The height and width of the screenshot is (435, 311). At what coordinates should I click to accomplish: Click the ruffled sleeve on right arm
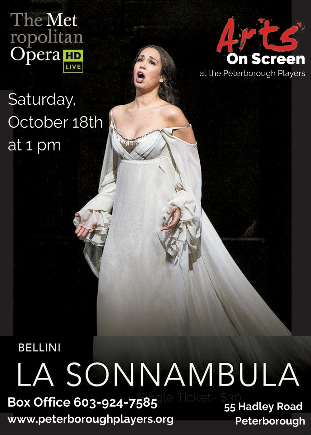[91, 225]
